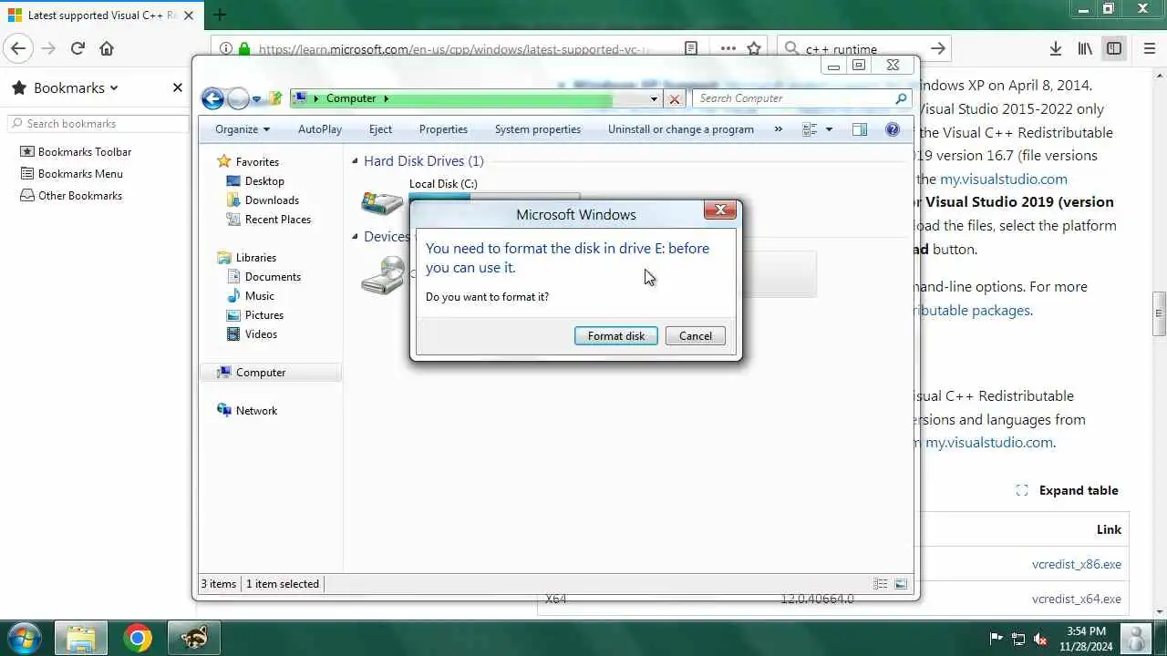Close the Bookmarks sidebar
The width and height of the screenshot is (1167, 656).
[177, 87]
